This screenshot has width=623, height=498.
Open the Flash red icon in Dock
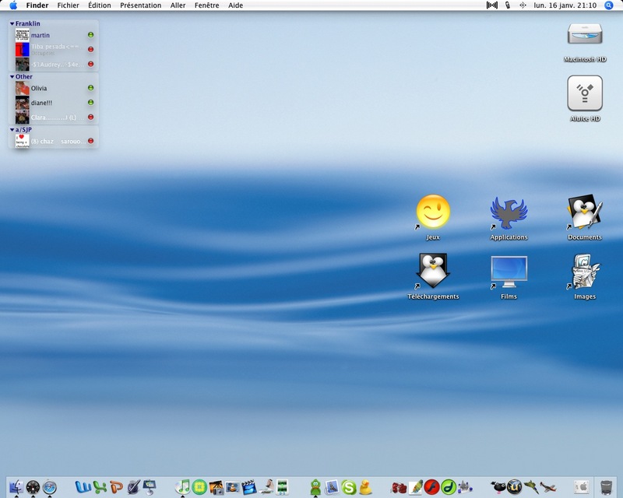(x=432, y=487)
